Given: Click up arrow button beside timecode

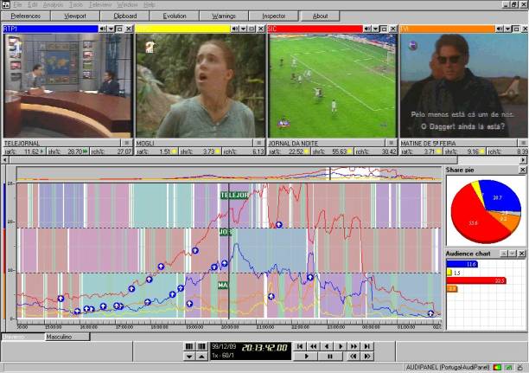Looking at the screenshot, I should pyautogui.click(x=201, y=356).
